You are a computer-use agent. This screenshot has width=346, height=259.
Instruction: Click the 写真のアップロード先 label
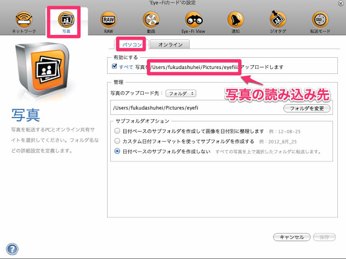(x=136, y=93)
